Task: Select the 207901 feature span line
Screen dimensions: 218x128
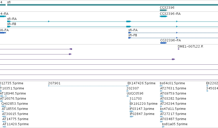Action: 88,86
